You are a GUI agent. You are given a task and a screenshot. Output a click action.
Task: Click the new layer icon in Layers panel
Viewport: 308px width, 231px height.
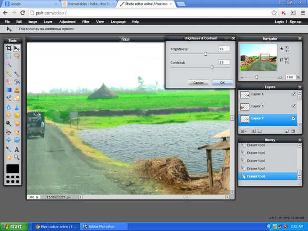[287, 131]
